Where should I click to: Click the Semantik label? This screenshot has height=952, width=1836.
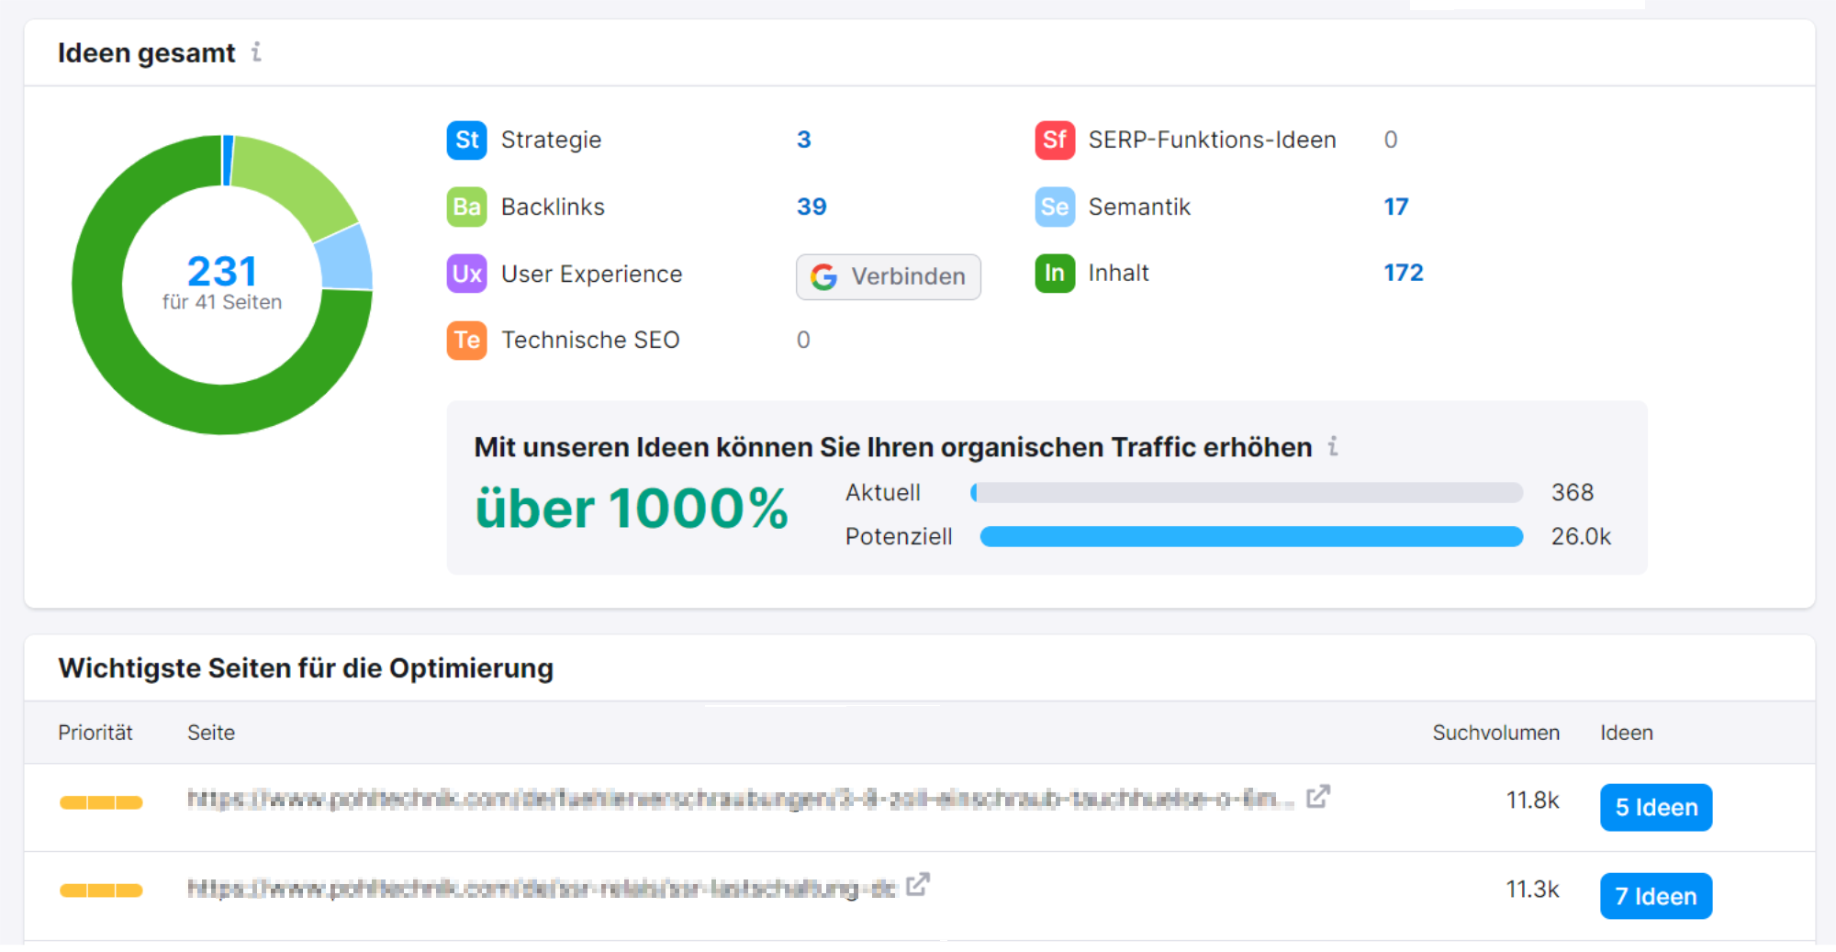pyautogui.click(x=1139, y=207)
